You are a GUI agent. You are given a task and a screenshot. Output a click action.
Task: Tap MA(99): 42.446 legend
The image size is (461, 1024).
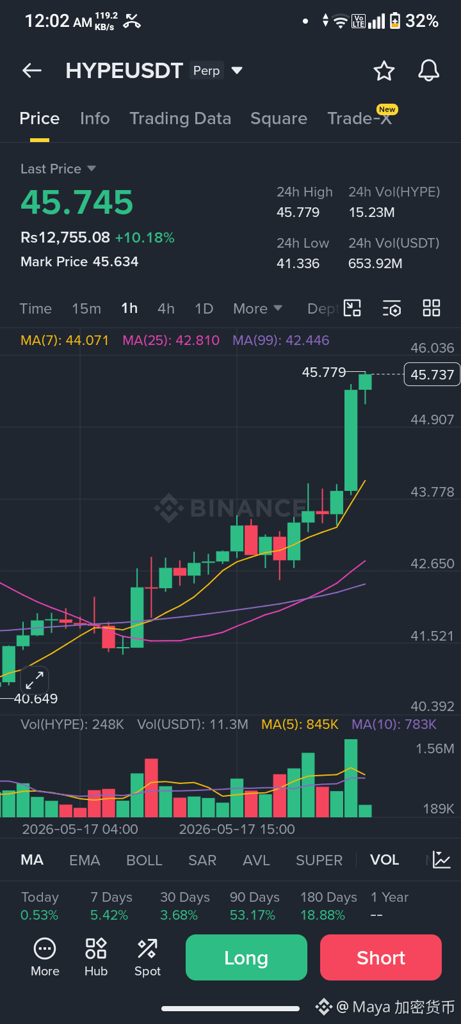pyautogui.click(x=281, y=340)
